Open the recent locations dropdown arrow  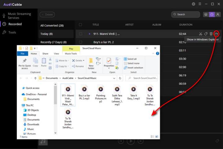pyautogui.click(x=31, y=78)
